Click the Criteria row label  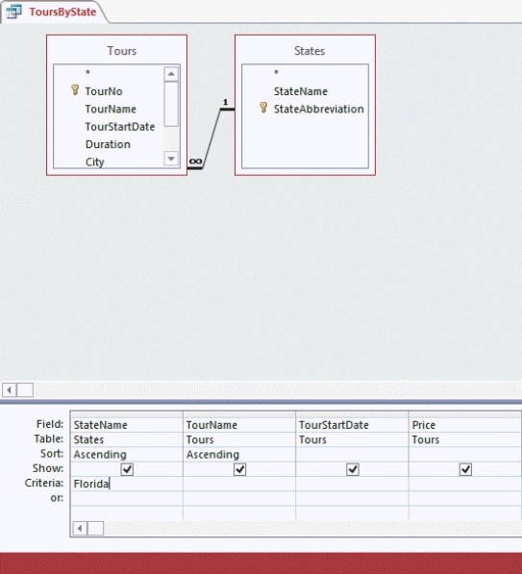pos(44,484)
